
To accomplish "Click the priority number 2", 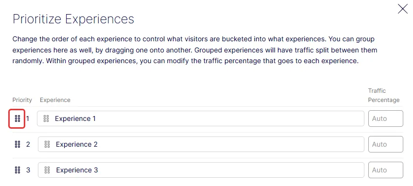I will click(28, 144).
